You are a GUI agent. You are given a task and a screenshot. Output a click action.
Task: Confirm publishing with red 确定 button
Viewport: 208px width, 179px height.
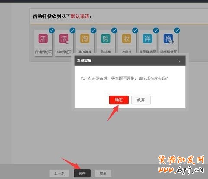click(119, 100)
